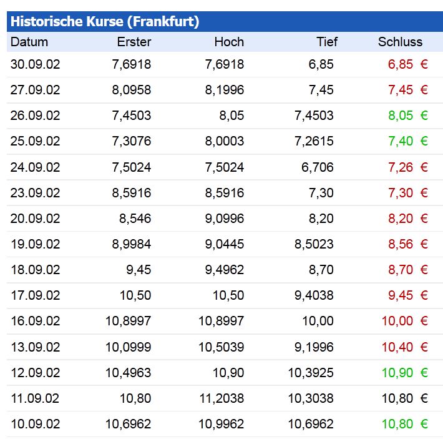Screen dimensions: 443x439
Task: Click the Tief column header
Action: [326, 42]
